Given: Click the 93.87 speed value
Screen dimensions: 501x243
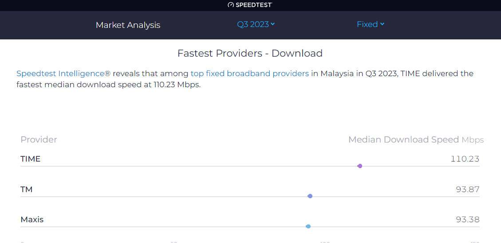Looking at the screenshot, I should pos(467,189).
